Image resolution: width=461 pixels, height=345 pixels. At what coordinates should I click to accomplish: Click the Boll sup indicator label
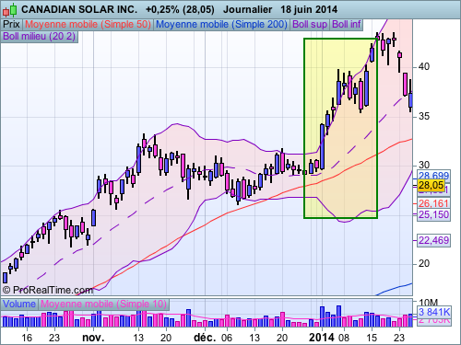310,25
